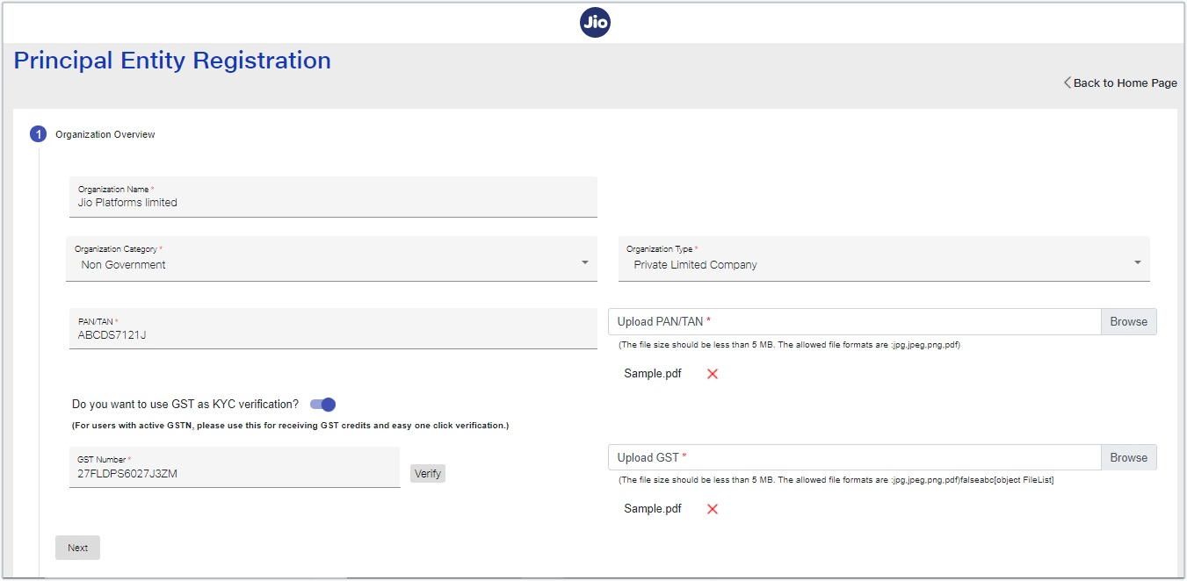This screenshot has width=1187, height=581.
Task: Click the Next button
Action: coord(77,548)
